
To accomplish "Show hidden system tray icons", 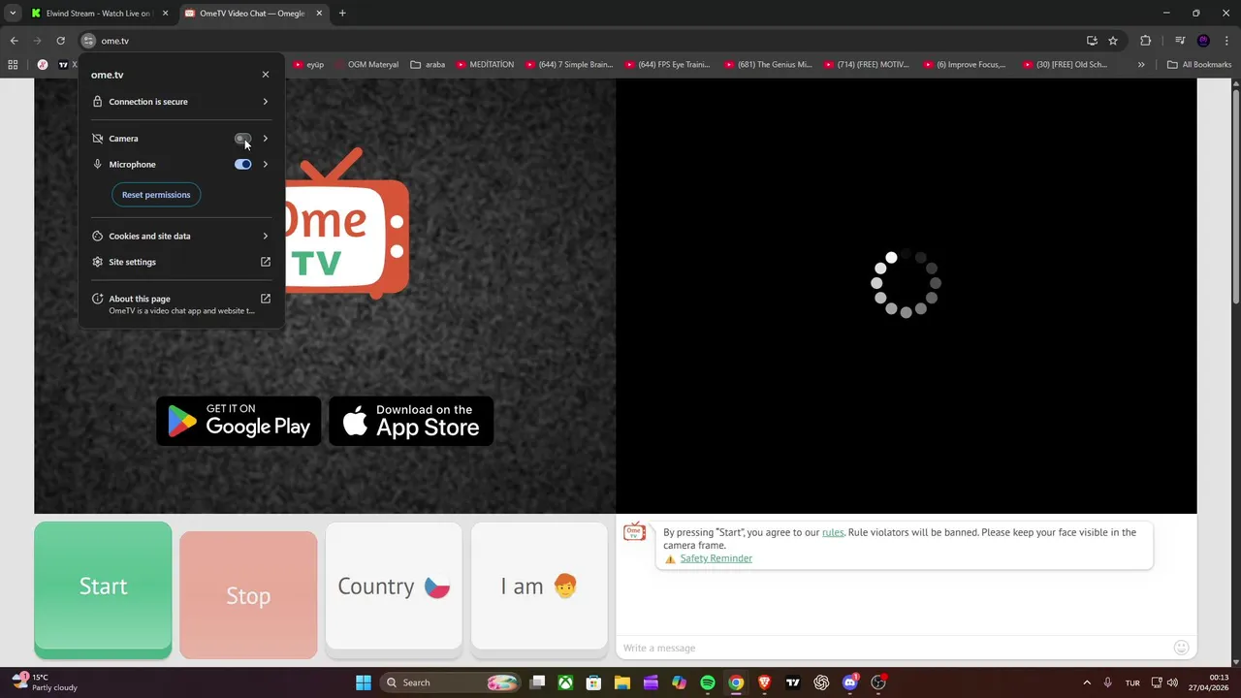I will [x=1086, y=682].
